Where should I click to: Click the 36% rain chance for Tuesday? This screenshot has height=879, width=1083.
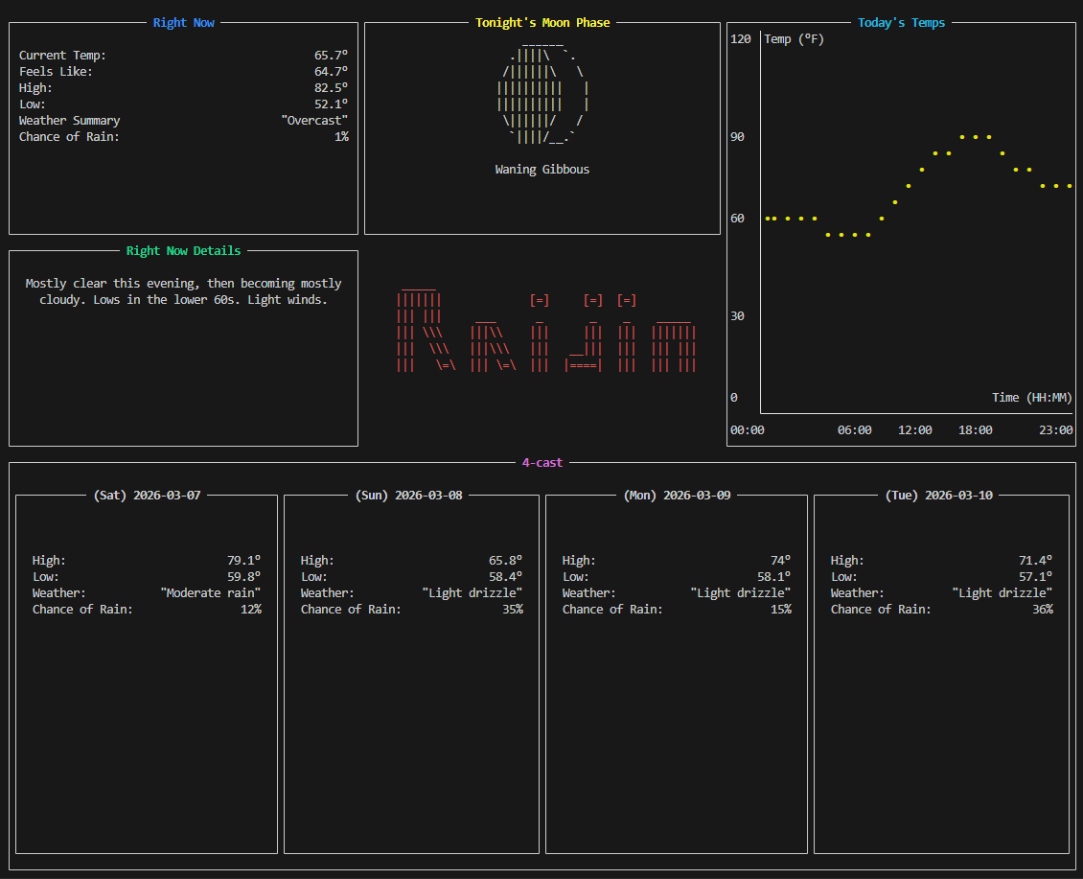pyautogui.click(x=1042, y=610)
